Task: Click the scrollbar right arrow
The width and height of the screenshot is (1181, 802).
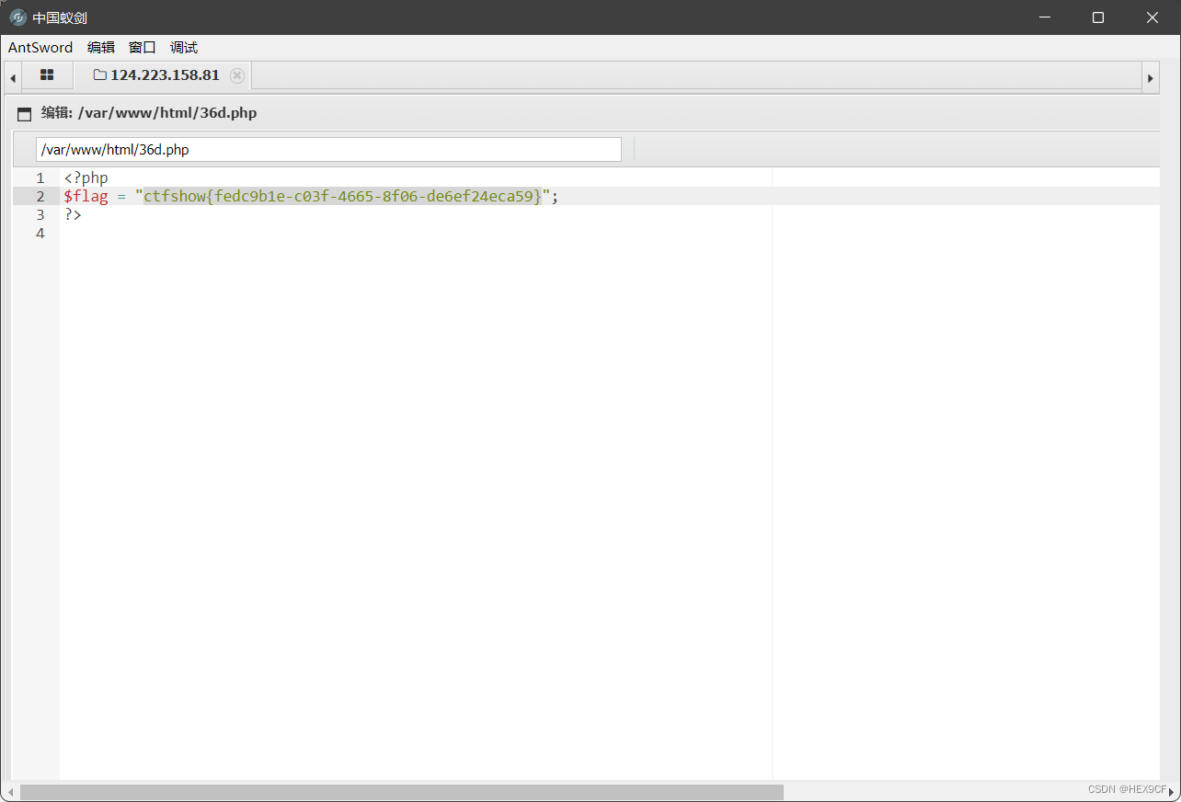Action: click(x=1171, y=792)
